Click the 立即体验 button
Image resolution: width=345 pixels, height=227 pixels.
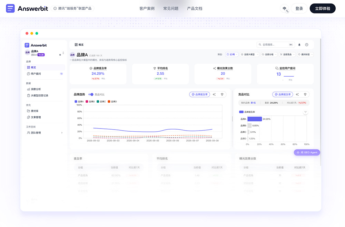[x=323, y=8]
